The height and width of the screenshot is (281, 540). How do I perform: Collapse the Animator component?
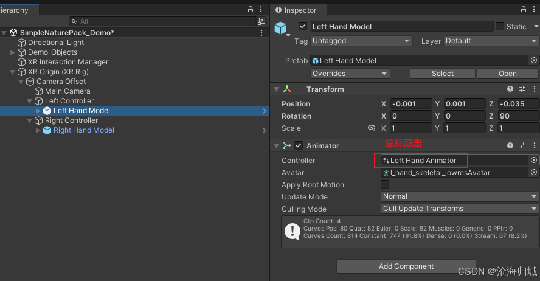(276, 146)
